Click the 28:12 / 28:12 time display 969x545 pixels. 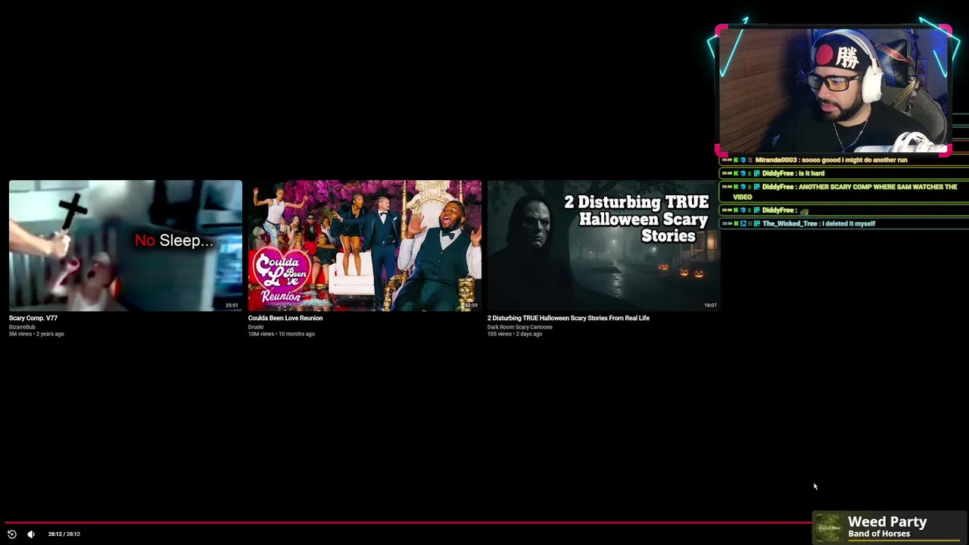(64, 534)
